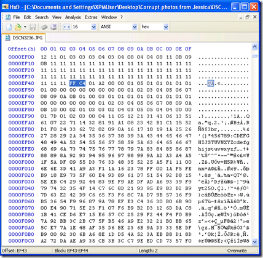Click the Offset(h) column header
Image resolution: width=263 pixels, height=258 pixels.
22,49
